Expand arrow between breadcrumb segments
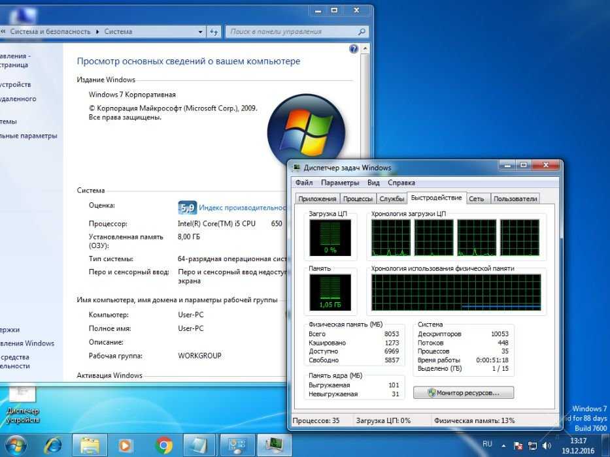Screen dimensions: 610x457 97,32
